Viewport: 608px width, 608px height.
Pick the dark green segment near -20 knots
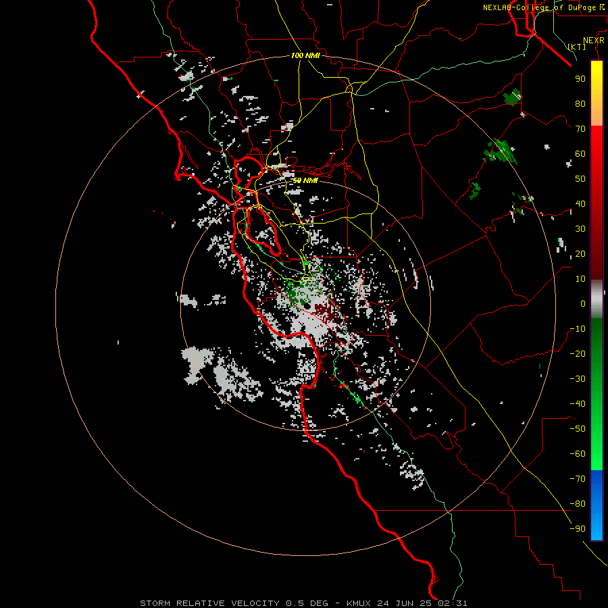point(597,345)
